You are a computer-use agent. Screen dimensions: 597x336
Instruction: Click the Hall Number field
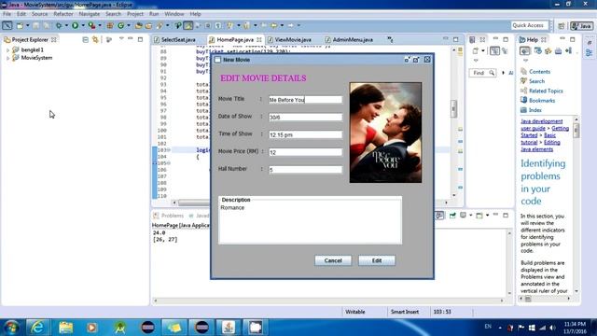click(x=305, y=170)
